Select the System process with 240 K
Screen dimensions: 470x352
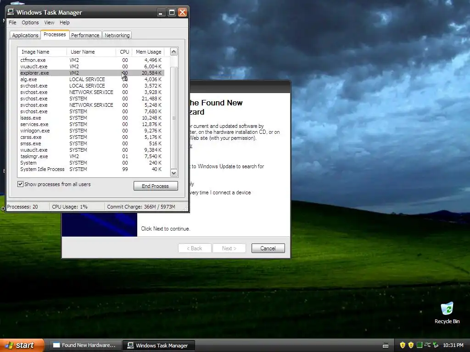pos(91,163)
